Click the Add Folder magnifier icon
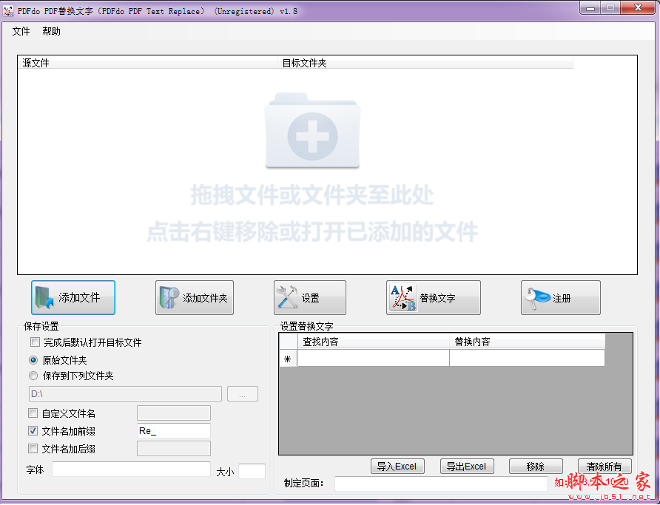 click(169, 298)
